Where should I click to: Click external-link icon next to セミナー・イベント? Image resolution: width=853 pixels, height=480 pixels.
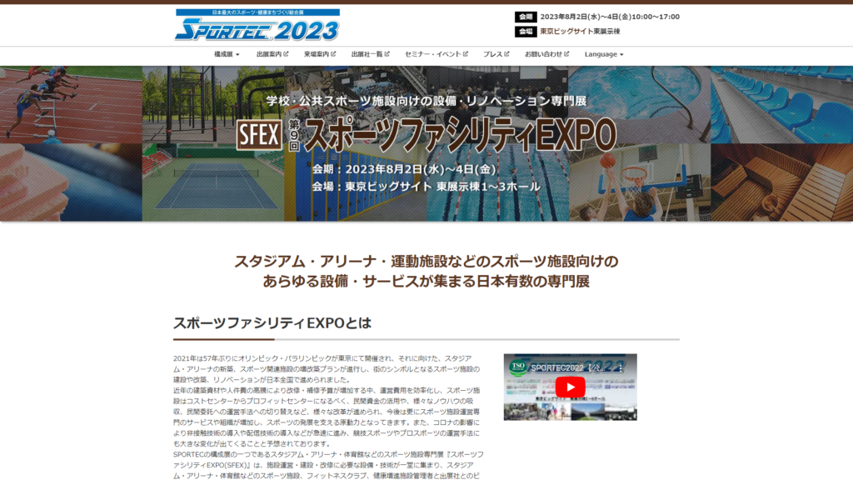coord(465,54)
